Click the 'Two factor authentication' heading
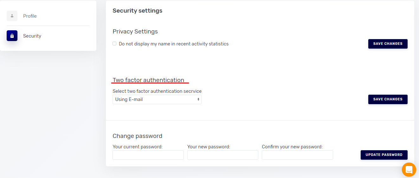 tap(148, 80)
